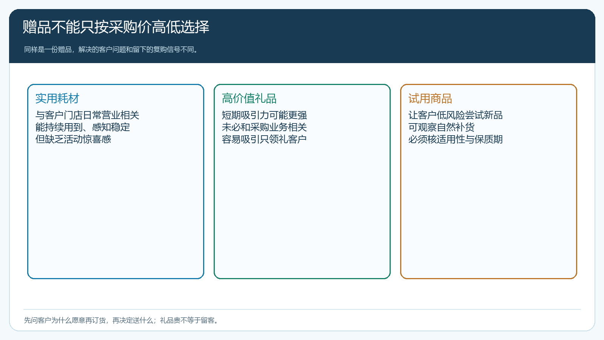This screenshot has height=340, width=604.
Task: Select the line 与客户门店日常营业相关
Action: click(x=87, y=115)
